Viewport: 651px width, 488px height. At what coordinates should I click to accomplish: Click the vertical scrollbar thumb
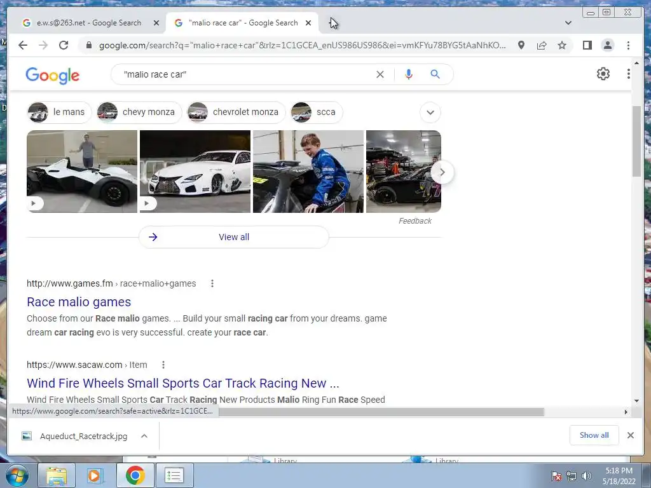[636, 141]
